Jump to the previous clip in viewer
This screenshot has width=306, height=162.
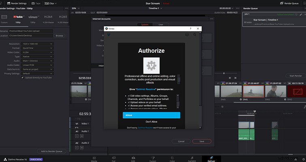point(235,78)
